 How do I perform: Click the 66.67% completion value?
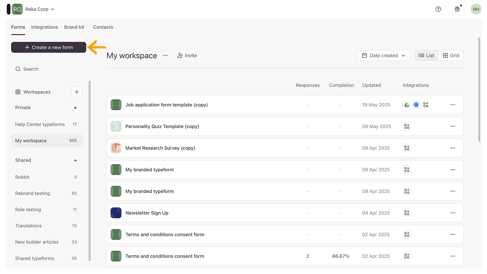click(341, 256)
